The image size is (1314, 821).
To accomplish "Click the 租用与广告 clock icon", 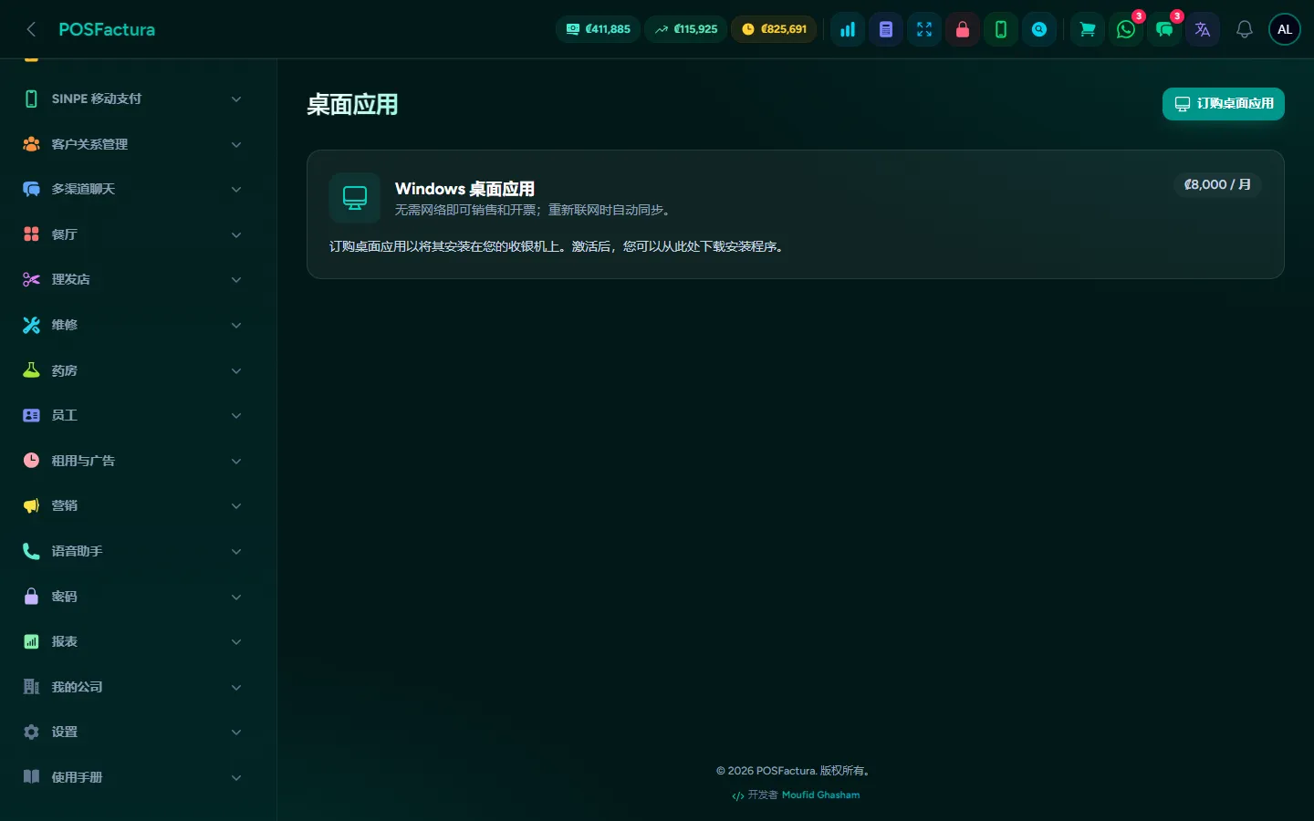I will [x=31, y=461].
